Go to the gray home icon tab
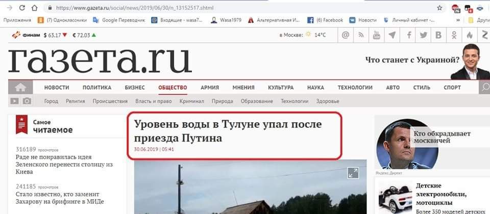490x214 pixels. click(20, 87)
